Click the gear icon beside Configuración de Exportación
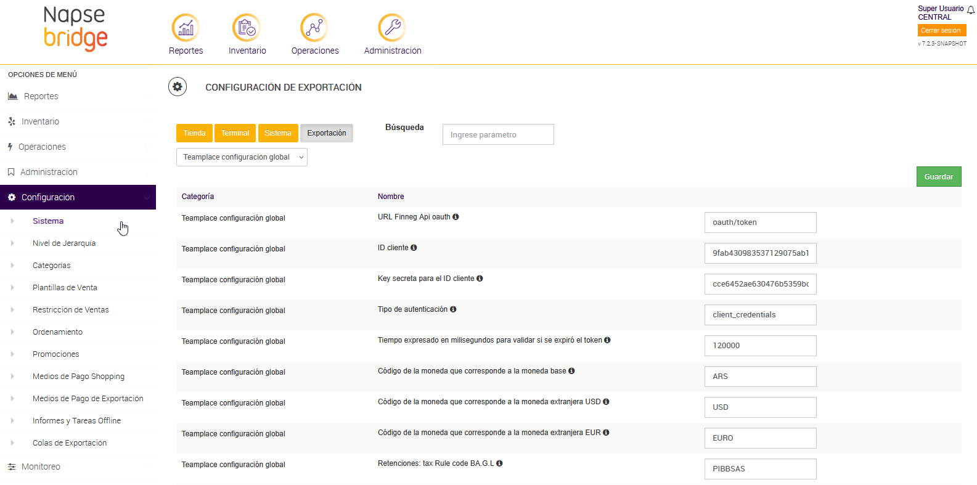This screenshot has height=485, width=977. pyautogui.click(x=178, y=87)
